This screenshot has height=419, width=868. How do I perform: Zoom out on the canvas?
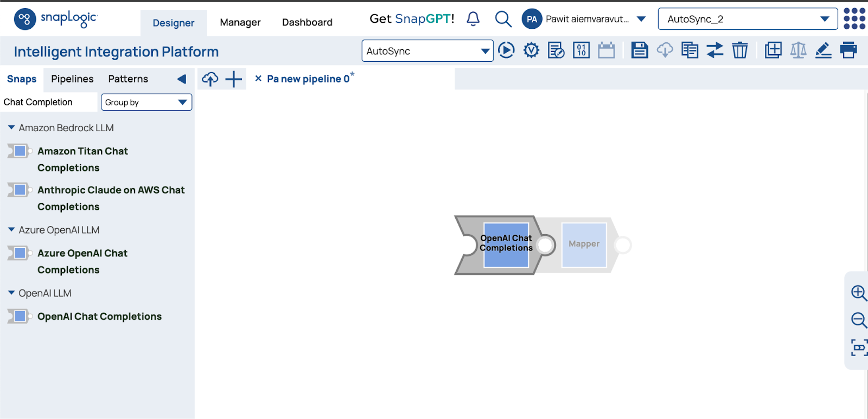tap(858, 320)
